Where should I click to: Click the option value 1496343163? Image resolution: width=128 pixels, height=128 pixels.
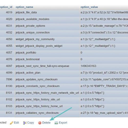point(88,66)
